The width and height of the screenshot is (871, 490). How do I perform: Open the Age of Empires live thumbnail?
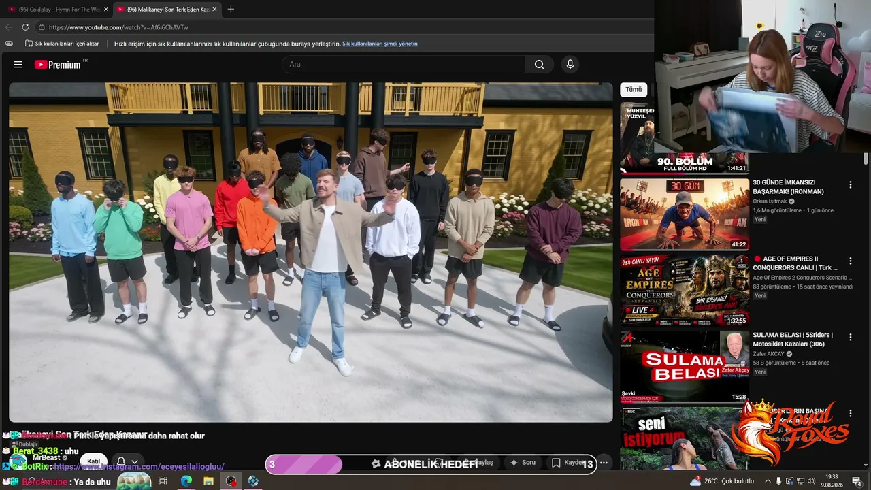click(x=684, y=291)
